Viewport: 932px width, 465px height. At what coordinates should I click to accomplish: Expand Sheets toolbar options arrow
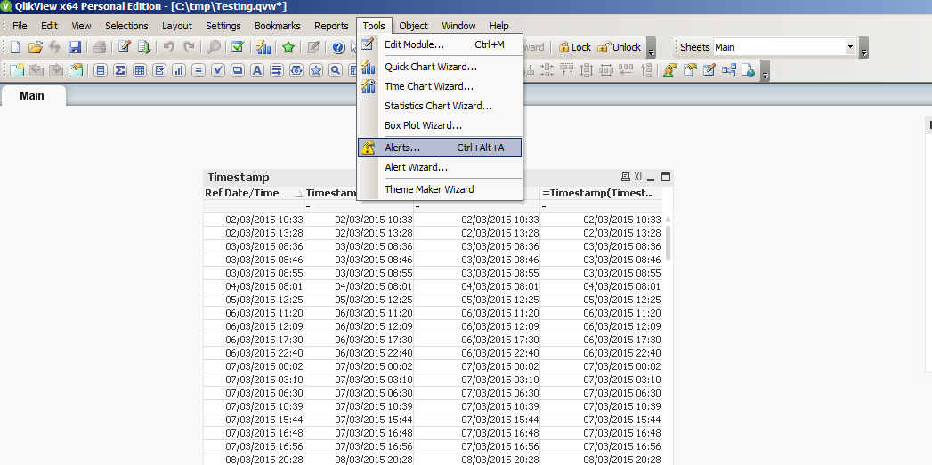pyautogui.click(x=864, y=48)
